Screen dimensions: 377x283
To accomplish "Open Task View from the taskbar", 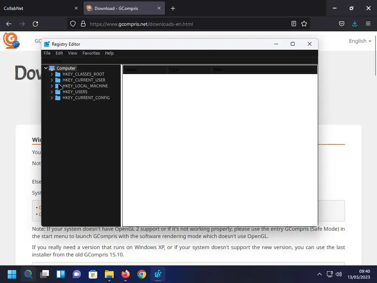I will point(45,274).
